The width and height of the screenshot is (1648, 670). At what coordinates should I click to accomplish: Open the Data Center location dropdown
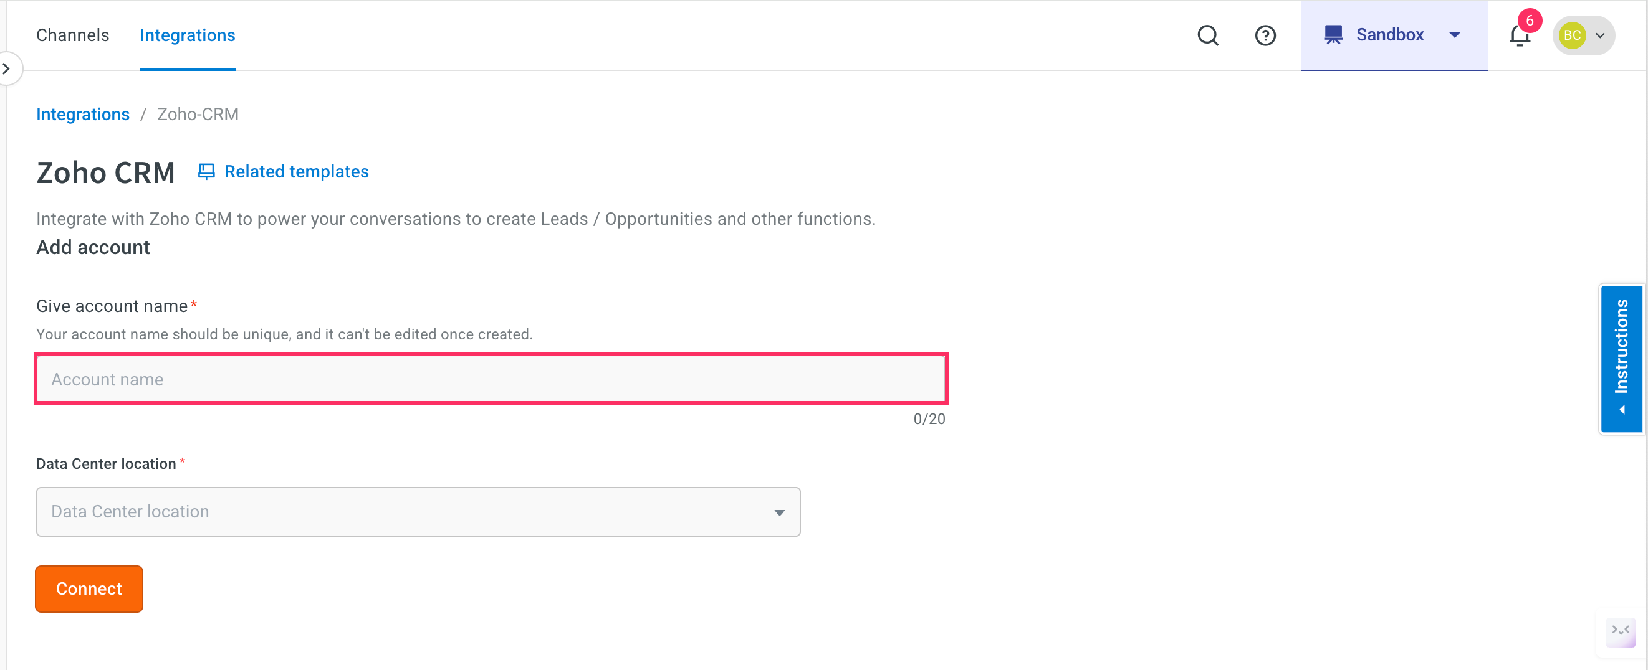(418, 511)
